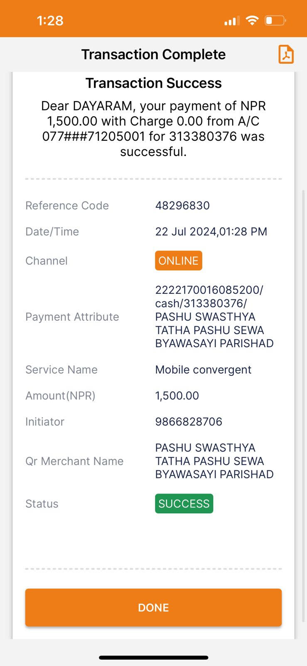Tap the initiator number 9866828706

[x=189, y=422]
